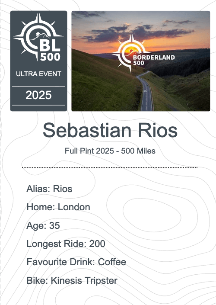Click the Borderland 500 logo on photo
The width and height of the screenshot is (216, 305).
point(143,53)
